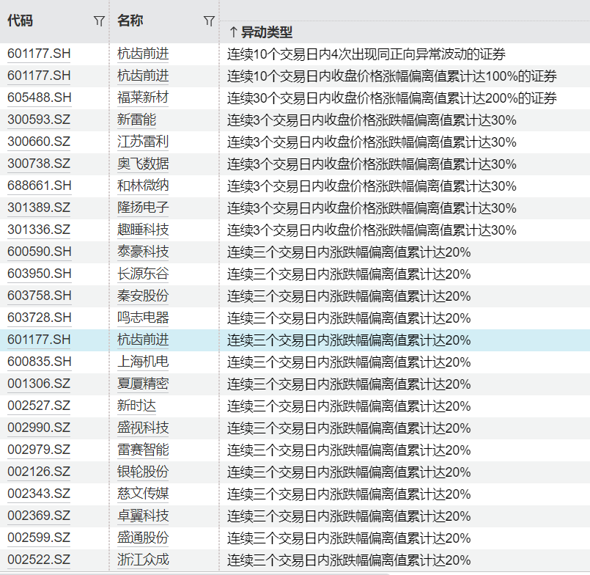
Task: Open stock name 上海机电
Action: pos(143,362)
